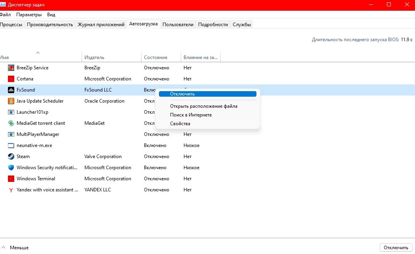This screenshot has height=254, width=415.
Task: Select the Автозагрузка tab
Action: tap(143, 24)
